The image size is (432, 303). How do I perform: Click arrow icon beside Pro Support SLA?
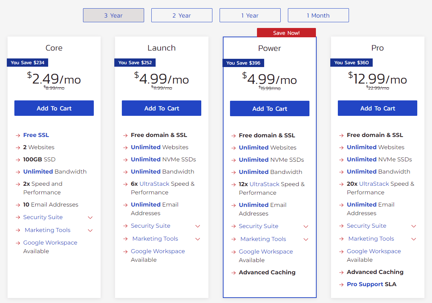pyautogui.click(x=341, y=285)
